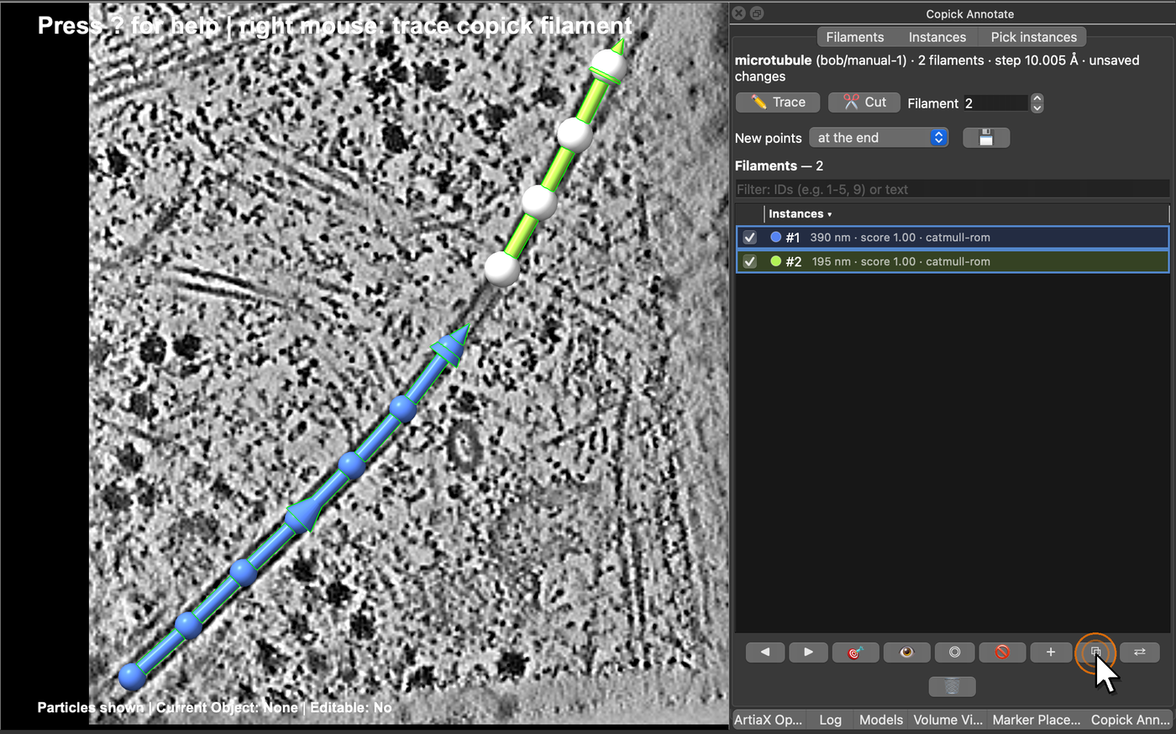Click the Filament number input field
This screenshot has width=1176, height=734.
pos(995,103)
